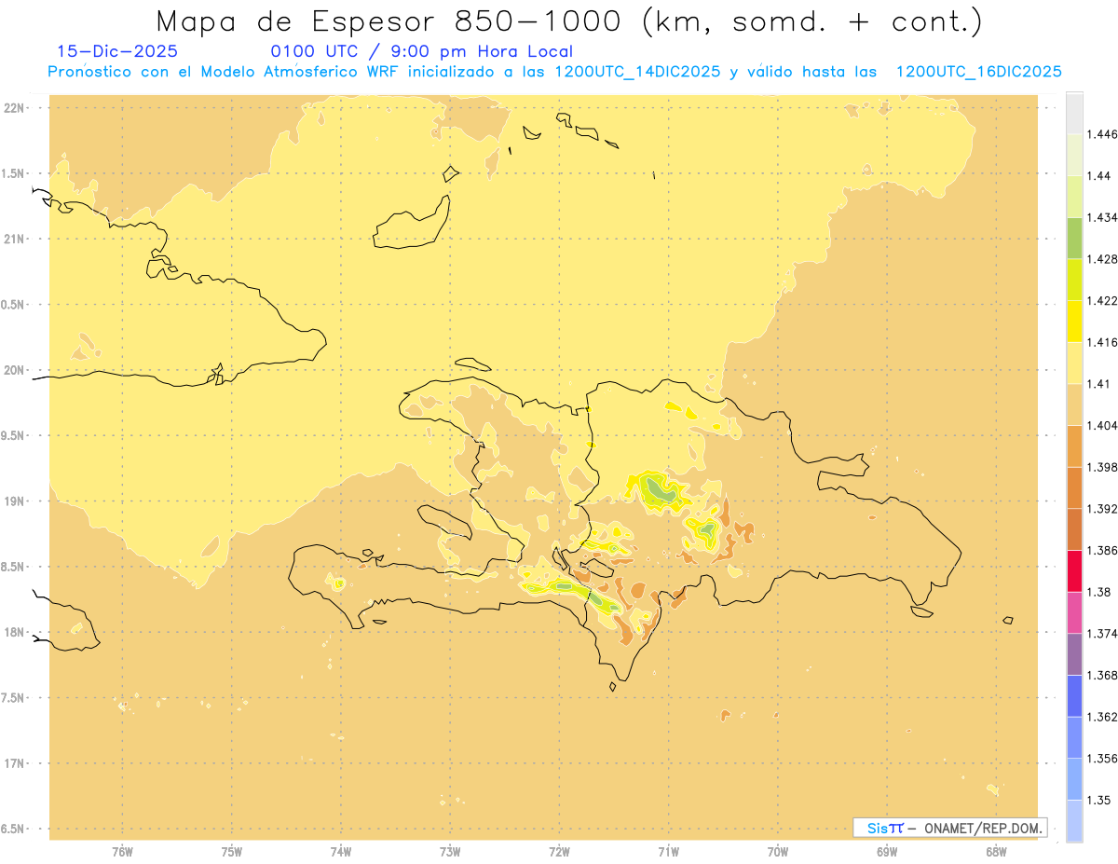Click the latitude label '19N'
This screenshot has width=1118, height=864.
coord(14,501)
